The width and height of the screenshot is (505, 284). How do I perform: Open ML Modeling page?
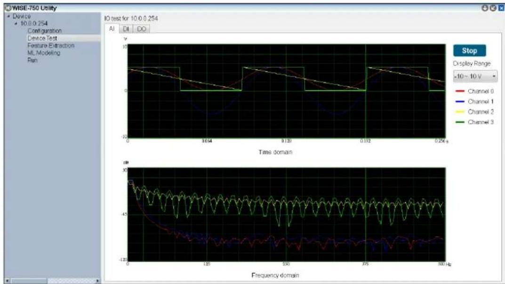click(44, 53)
